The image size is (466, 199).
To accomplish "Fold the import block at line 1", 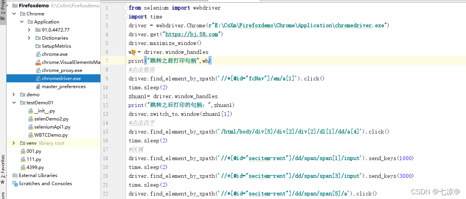I will click(x=126, y=8).
